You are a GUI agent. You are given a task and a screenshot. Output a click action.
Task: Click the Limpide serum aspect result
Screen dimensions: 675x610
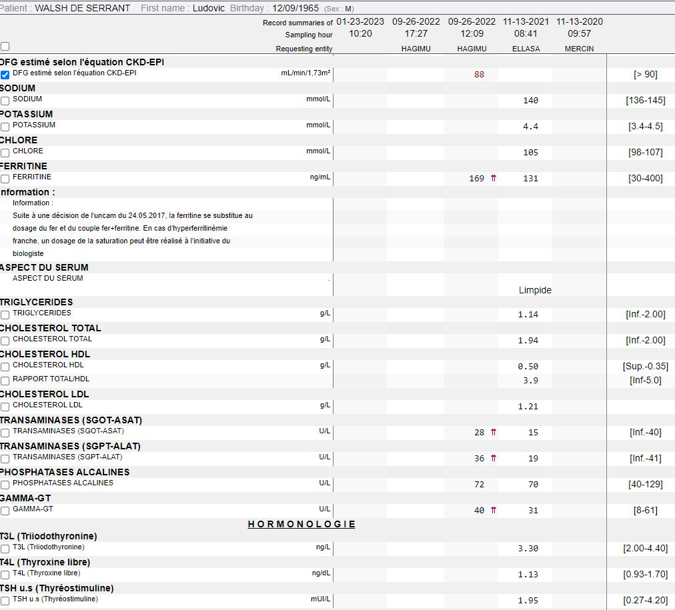pyautogui.click(x=535, y=290)
